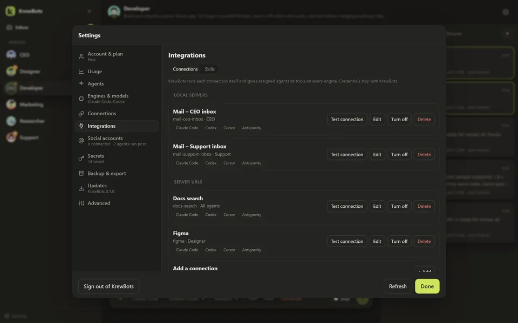Screen dimensions: 518x323
Task: Click the Claude Code tag under Mail – CEO inbox
Action: point(187,128)
